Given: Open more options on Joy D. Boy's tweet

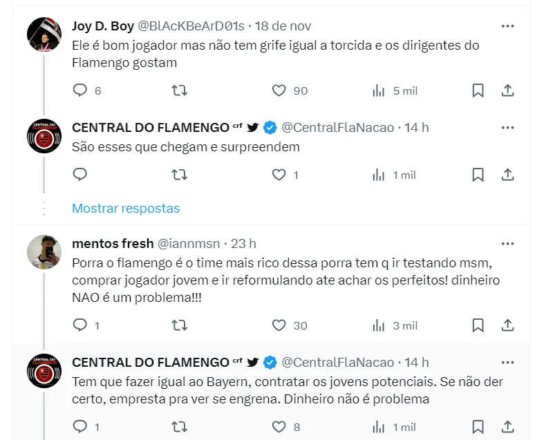Looking at the screenshot, I should 507,26.
